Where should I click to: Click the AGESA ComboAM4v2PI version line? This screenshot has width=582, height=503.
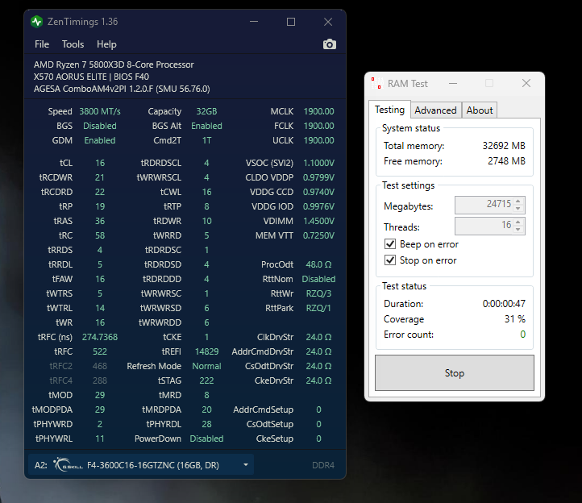[122, 89]
